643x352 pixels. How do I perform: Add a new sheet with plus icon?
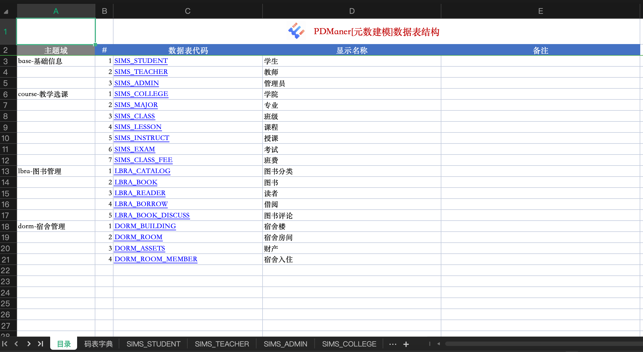(406, 344)
